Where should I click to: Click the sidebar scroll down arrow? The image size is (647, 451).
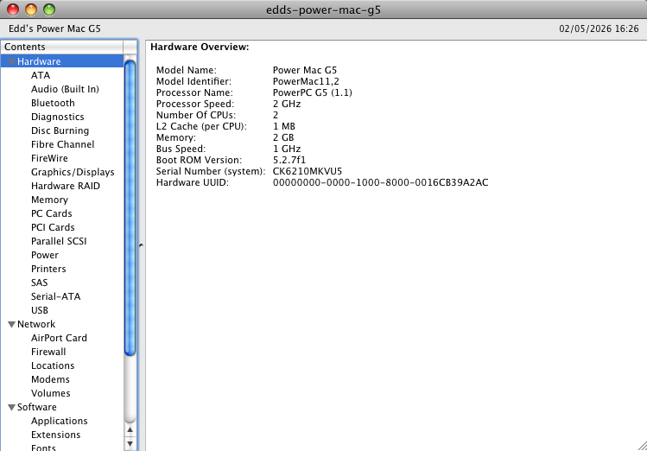pyautogui.click(x=130, y=444)
